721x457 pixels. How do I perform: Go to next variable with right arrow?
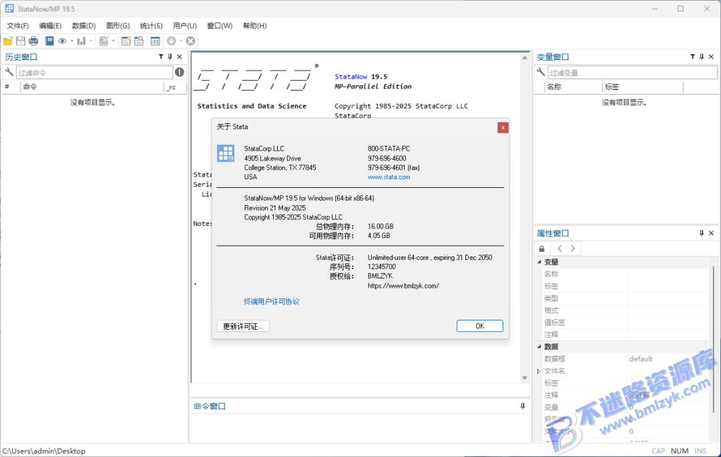(573, 248)
